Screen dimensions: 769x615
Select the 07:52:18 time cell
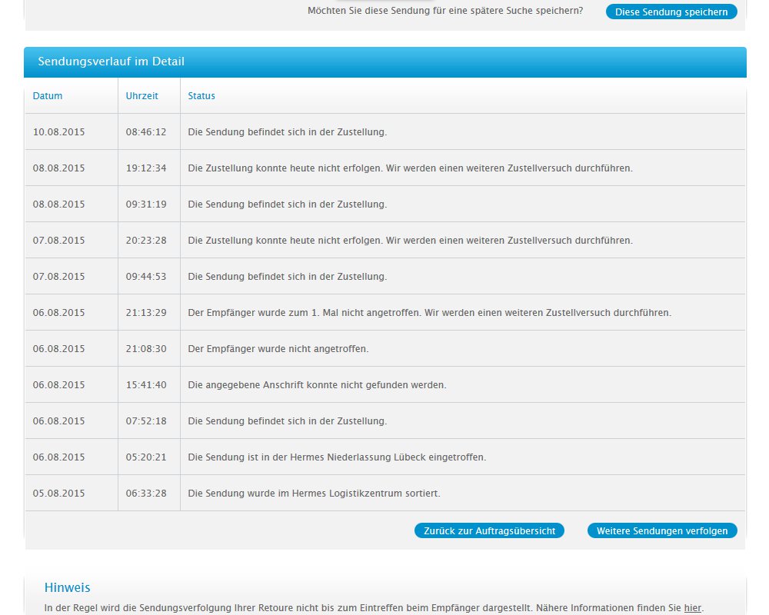coord(146,421)
